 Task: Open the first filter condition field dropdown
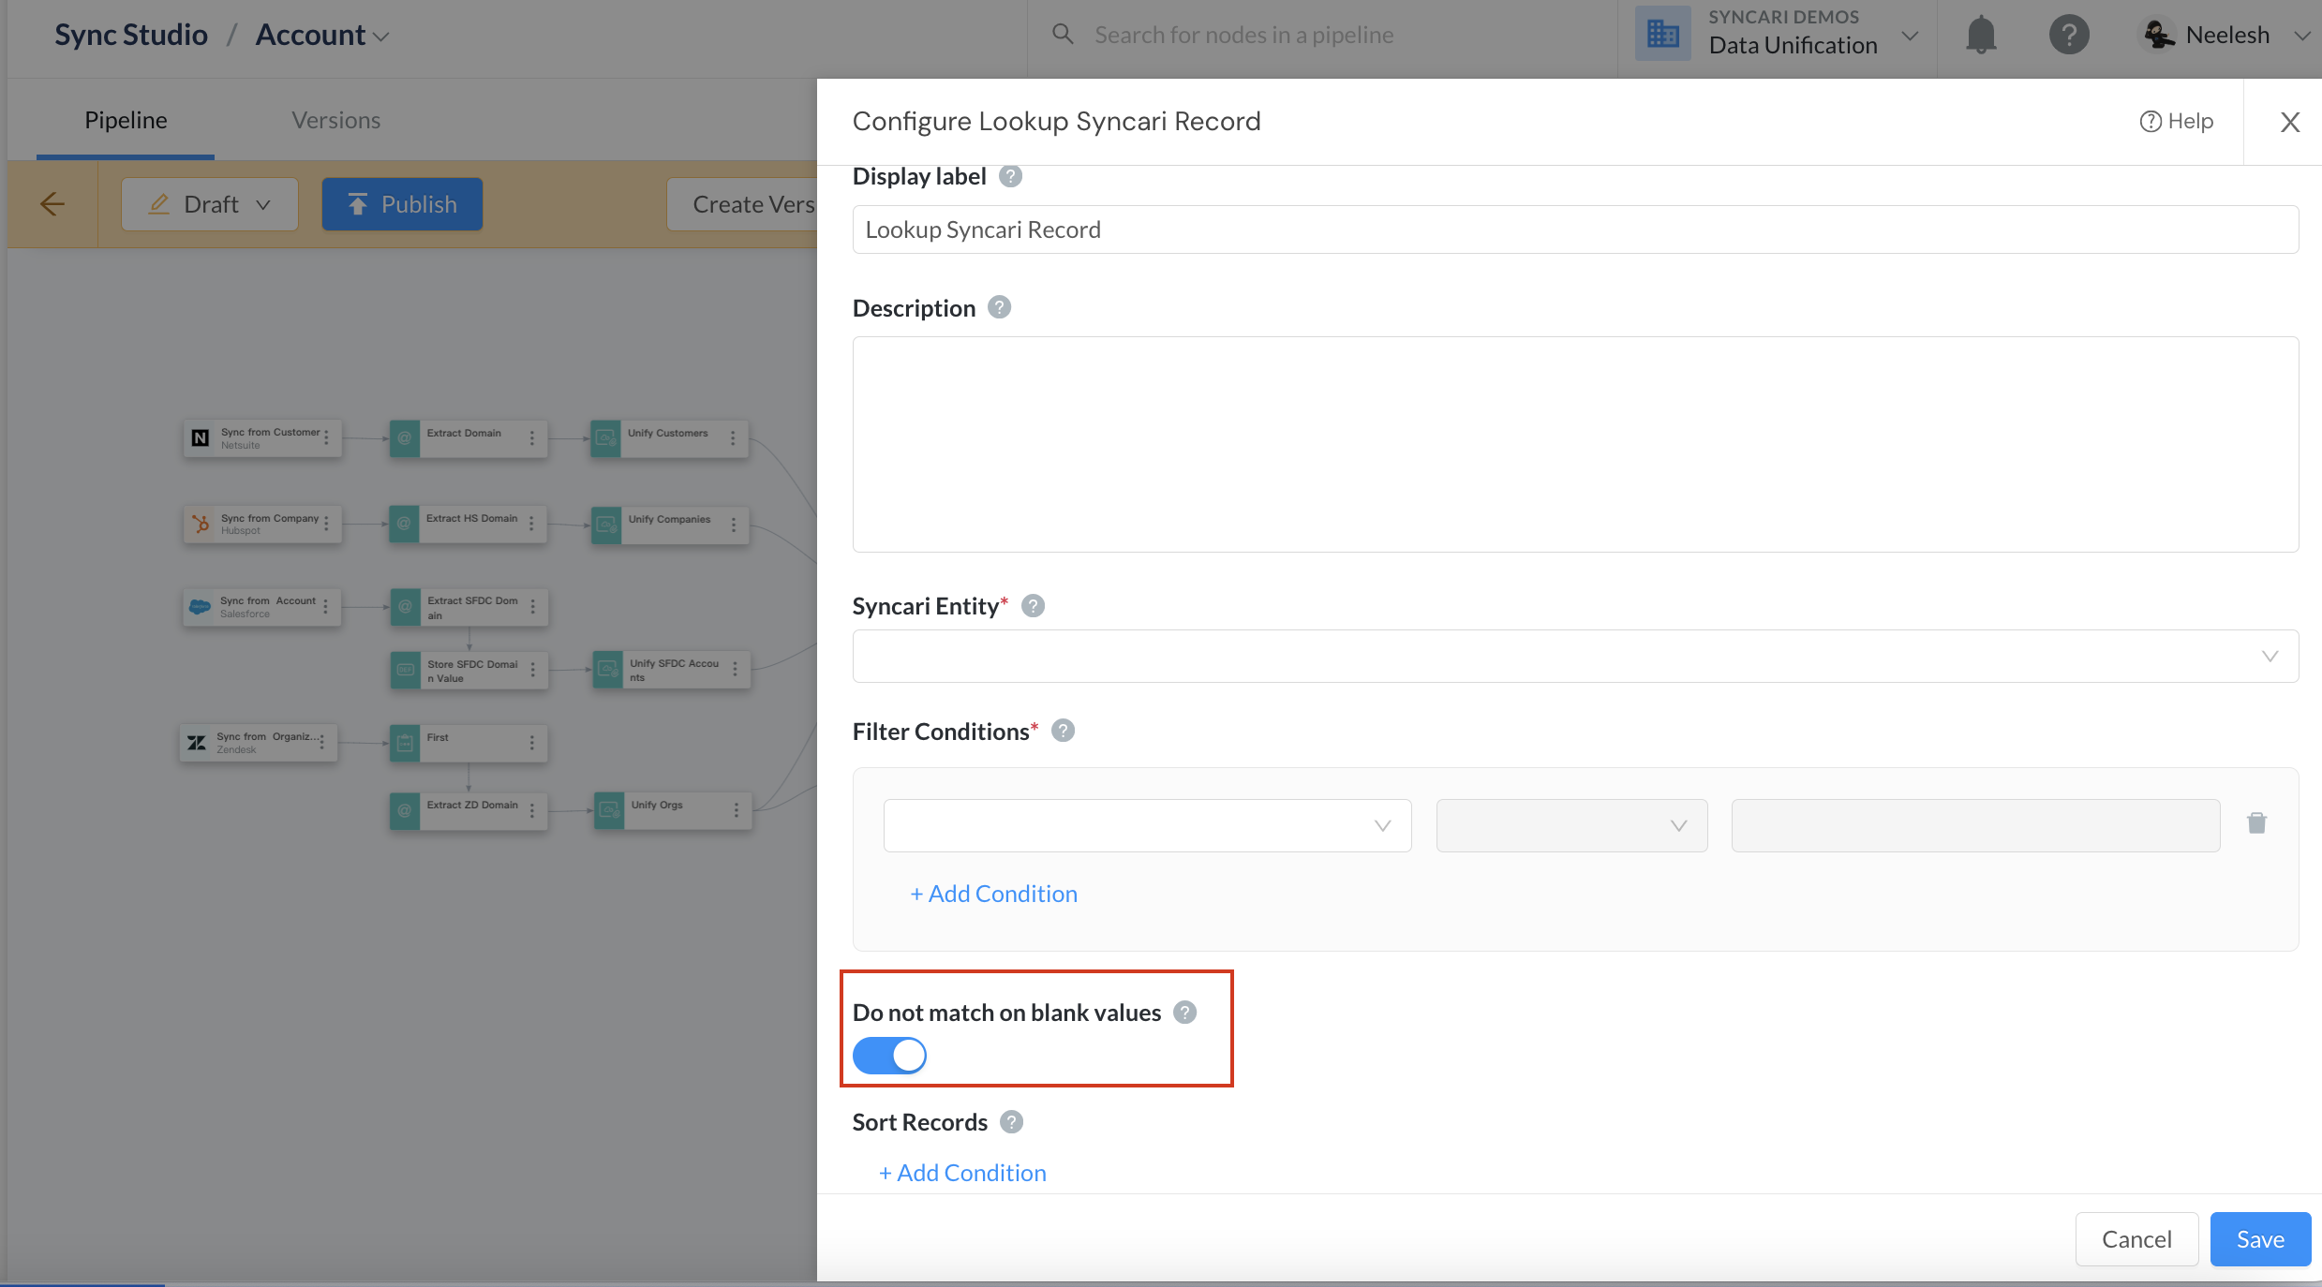pyautogui.click(x=1147, y=825)
